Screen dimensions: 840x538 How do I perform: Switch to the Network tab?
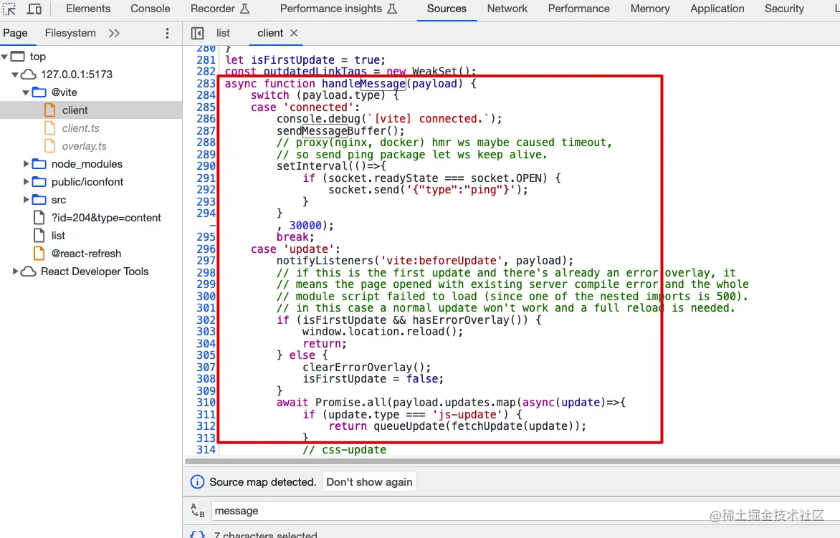(x=507, y=9)
